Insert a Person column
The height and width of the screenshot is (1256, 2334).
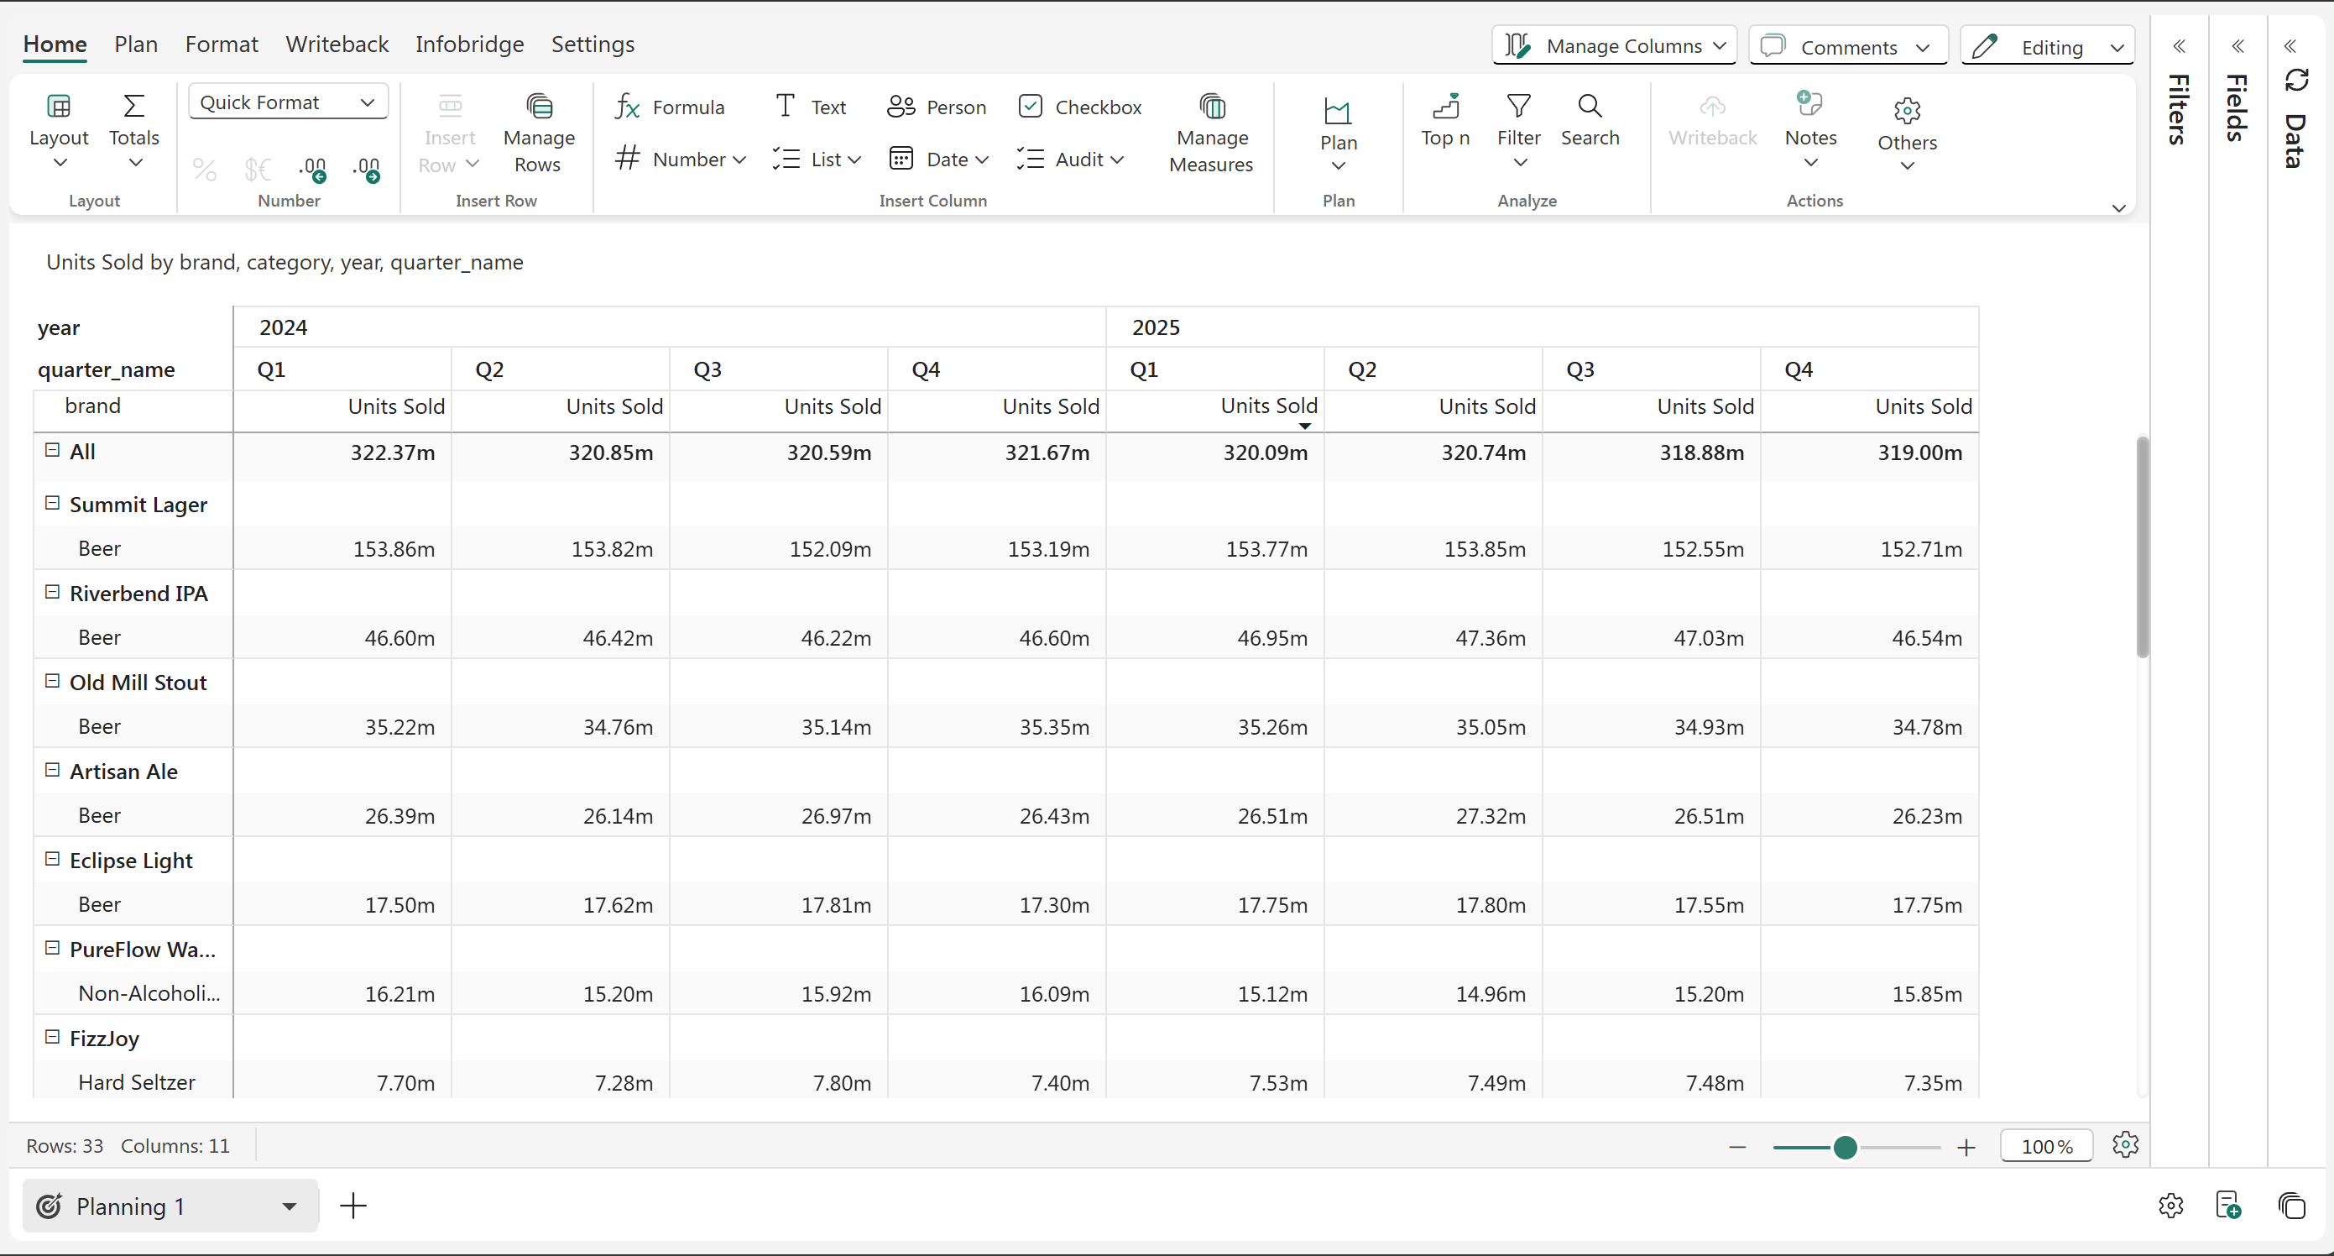tap(936, 107)
